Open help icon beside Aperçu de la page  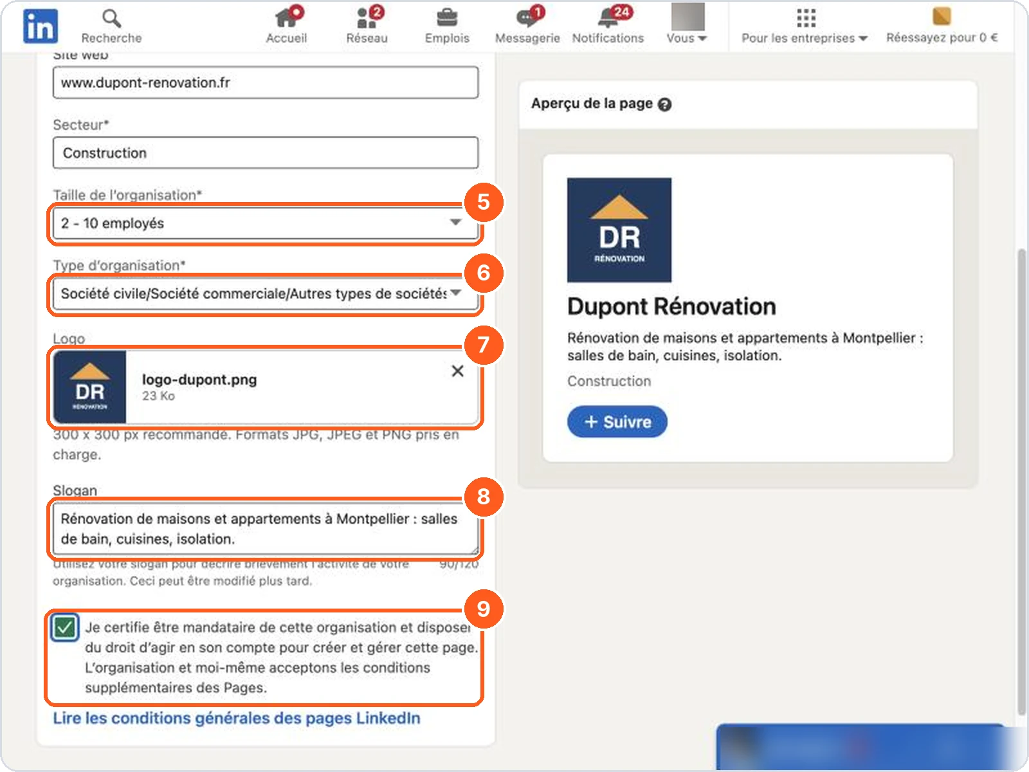[666, 104]
